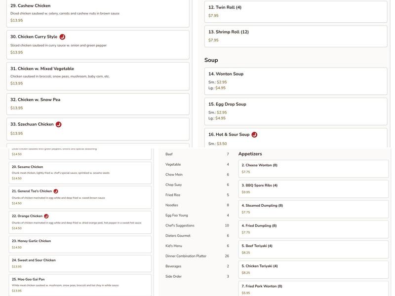395x296 pixels.
Task: Click spicy icon on General Tso's Chicken
Action: point(56,191)
